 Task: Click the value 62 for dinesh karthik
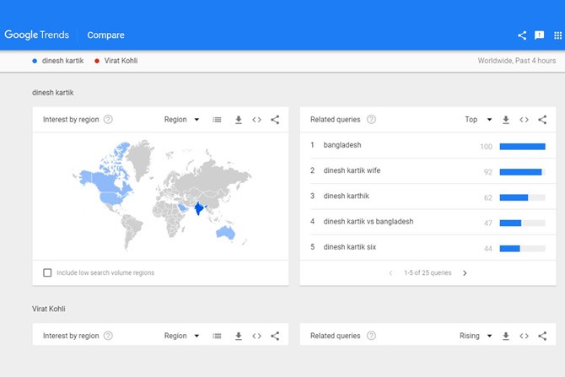click(488, 198)
